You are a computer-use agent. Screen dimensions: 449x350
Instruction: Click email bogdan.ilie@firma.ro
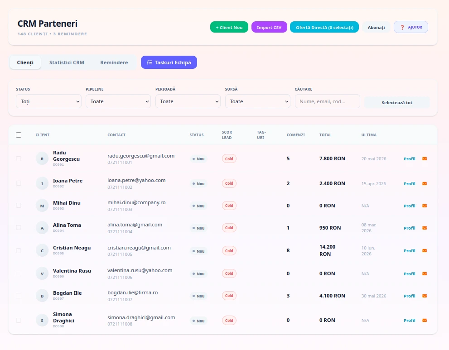pyautogui.click(x=133, y=292)
